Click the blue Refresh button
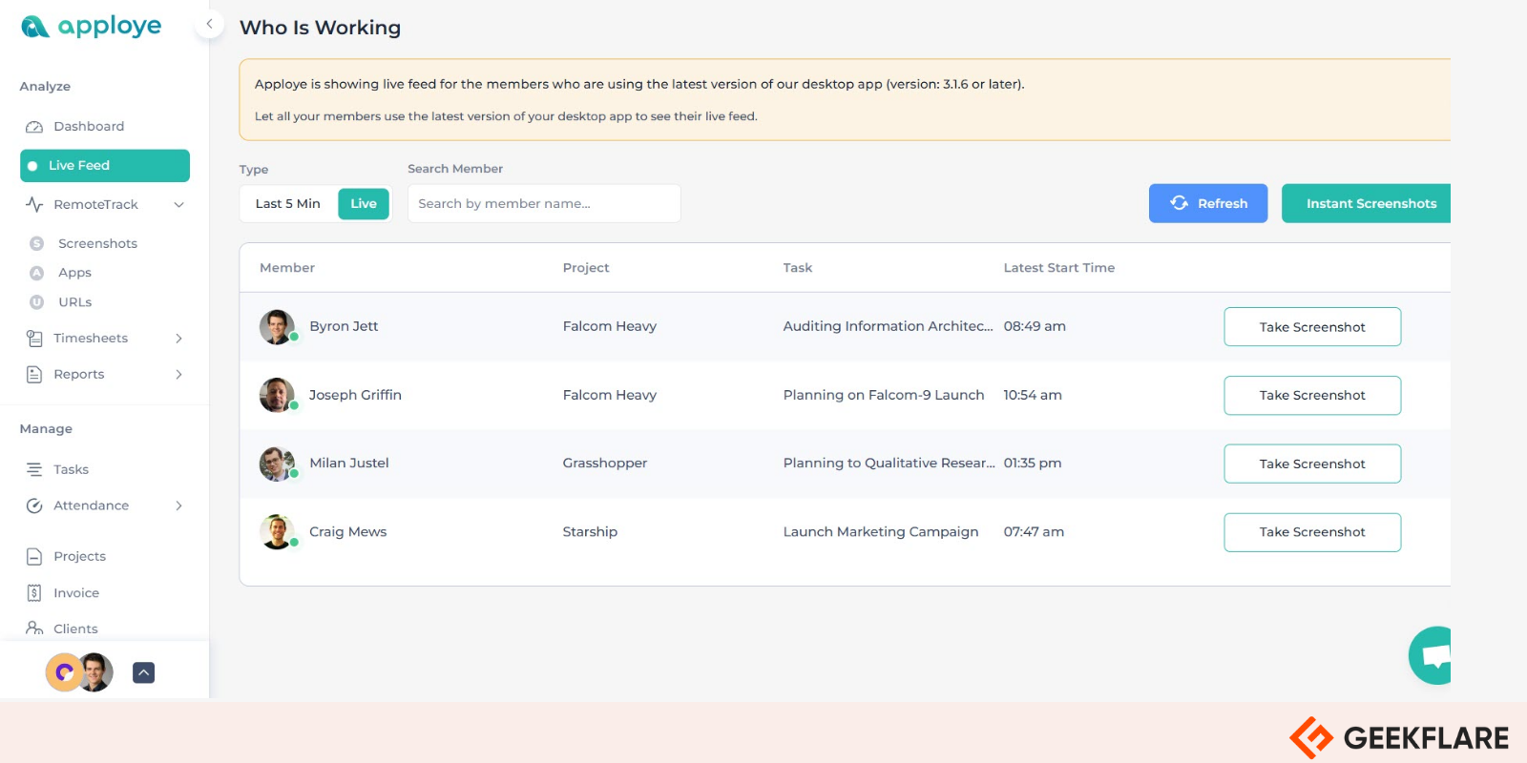The height and width of the screenshot is (763, 1527). point(1208,204)
